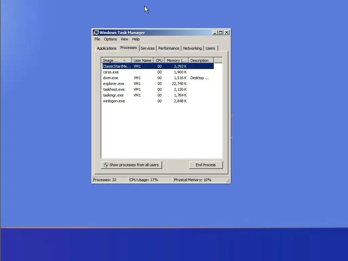The width and height of the screenshot is (348, 261).
Task: Sort by User Name column header
Action: click(x=142, y=60)
